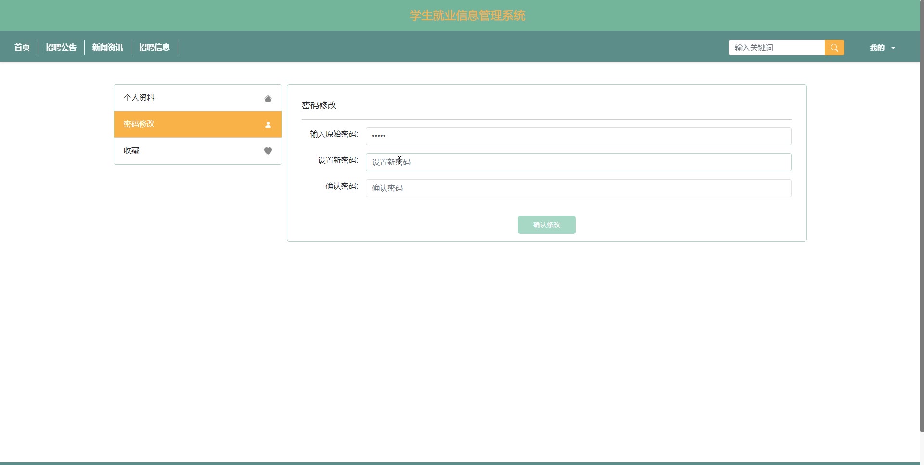This screenshot has height=465, width=924.
Task: Select 个人资料 in the sidebar
Action: [139, 98]
